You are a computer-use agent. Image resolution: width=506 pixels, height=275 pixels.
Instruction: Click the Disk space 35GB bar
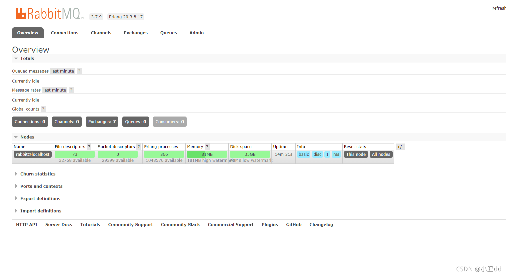pyautogui.click(x=250, y=154)
